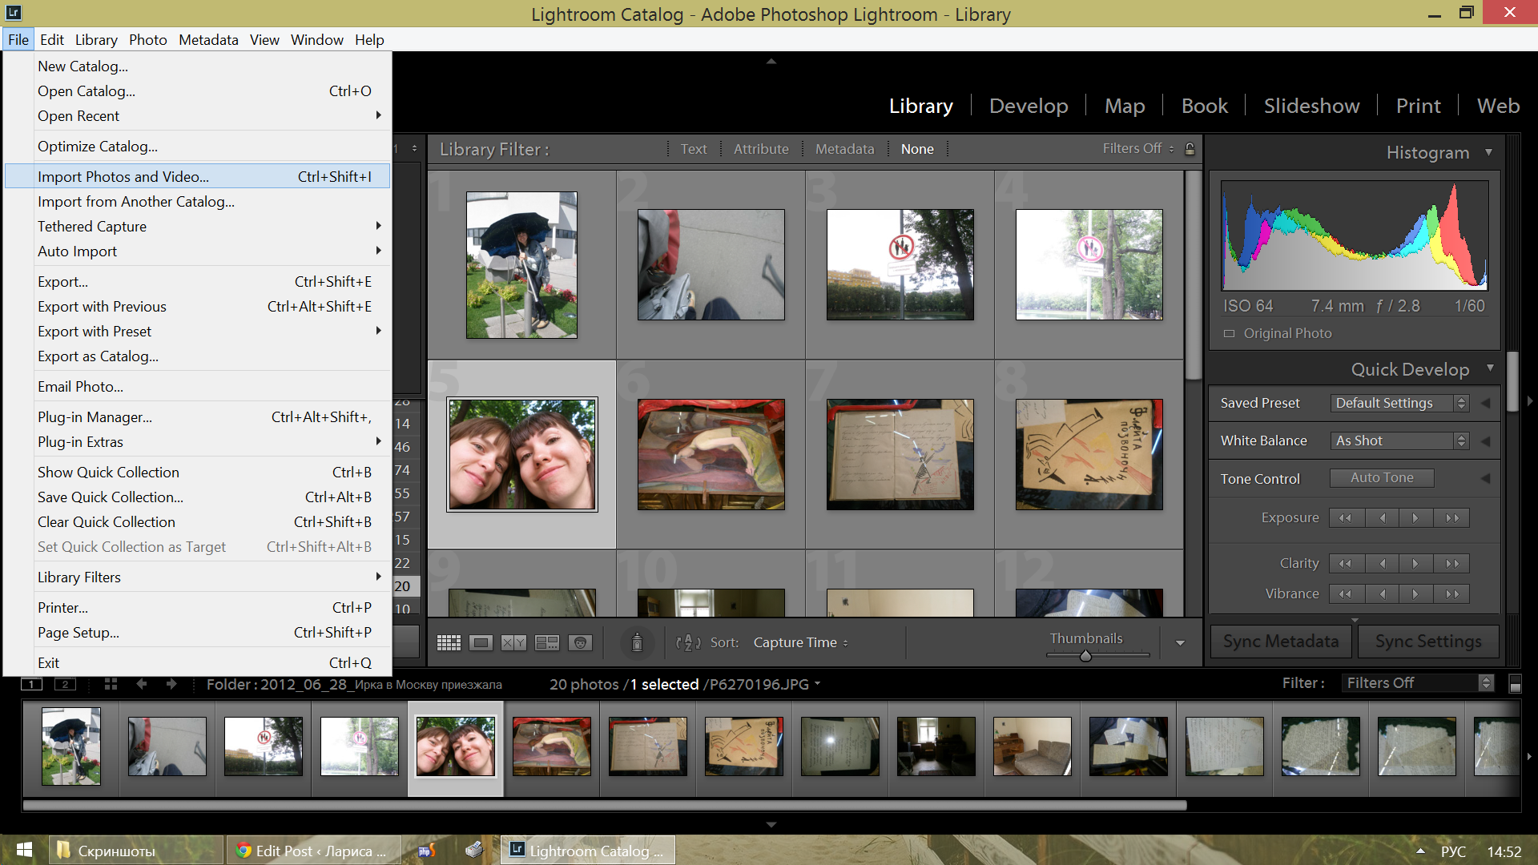Screen dimensions: 1538x865
Task: Decrease Vibrance by small step
Action: (x=1382, y=594)
